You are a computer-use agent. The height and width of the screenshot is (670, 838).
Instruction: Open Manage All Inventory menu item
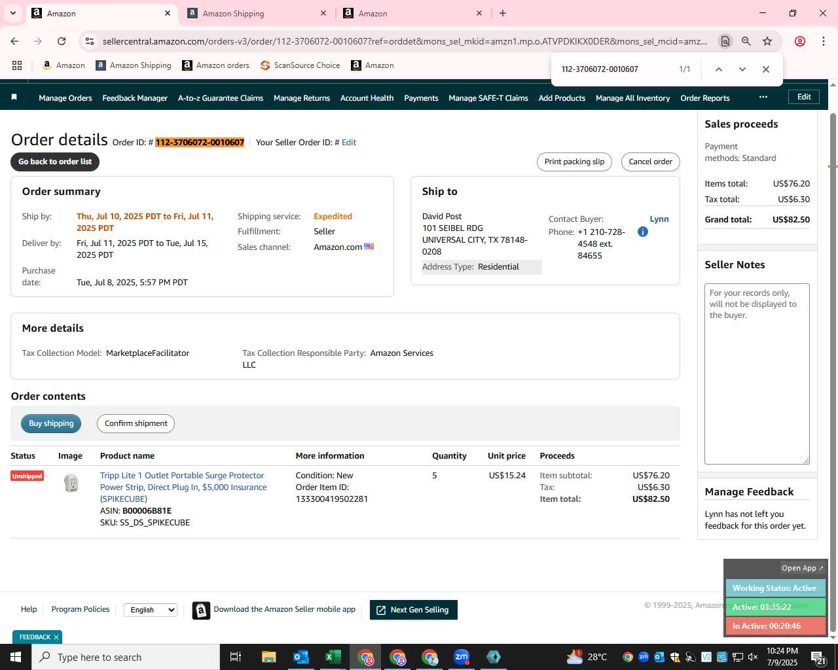coord(632,98)
